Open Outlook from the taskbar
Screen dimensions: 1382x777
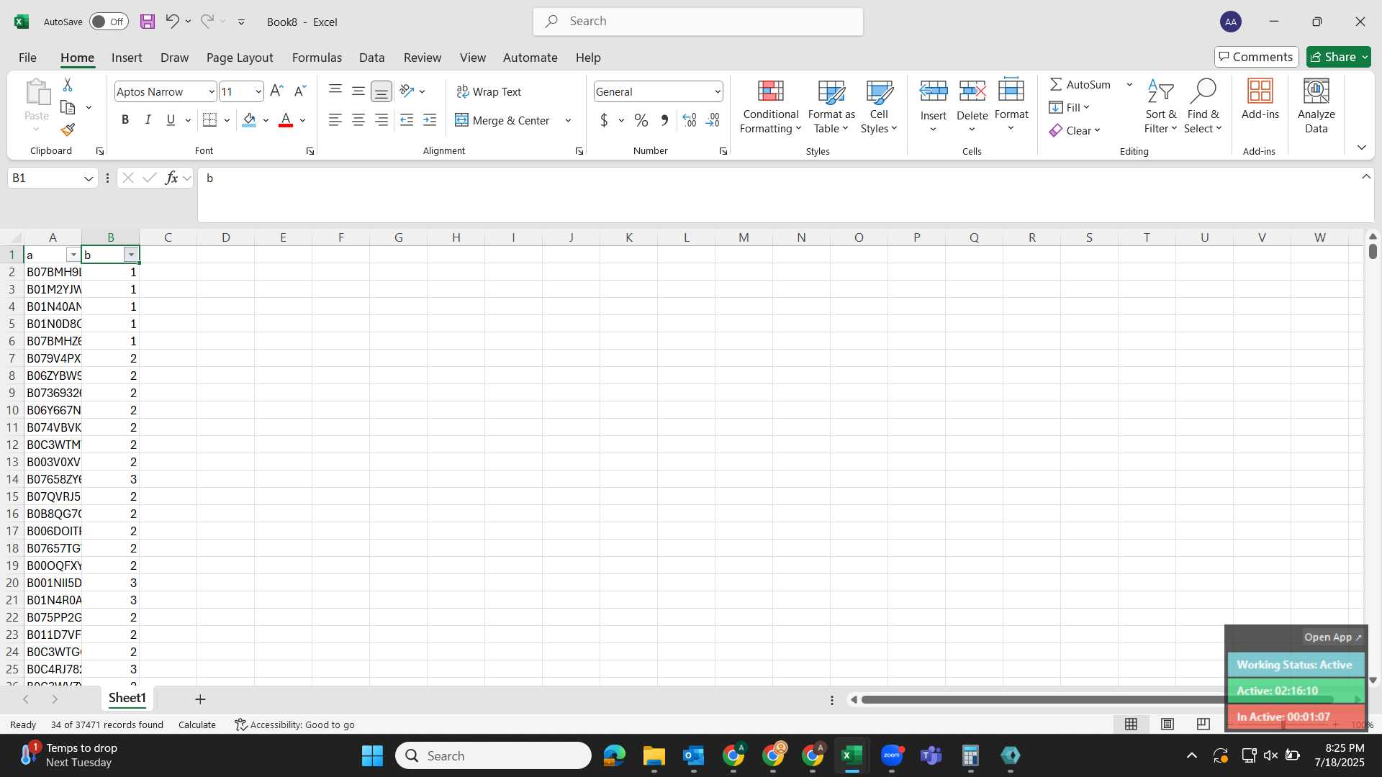(694, 755)
